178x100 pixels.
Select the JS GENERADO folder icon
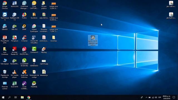click(34, 62)
